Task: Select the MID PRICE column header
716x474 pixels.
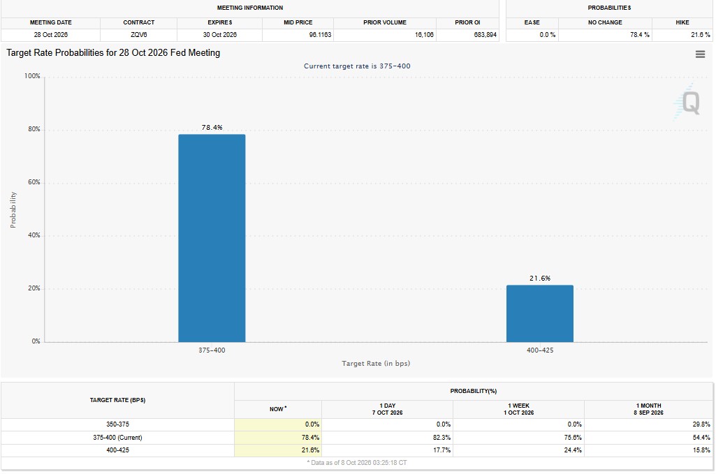Action: 298,22
